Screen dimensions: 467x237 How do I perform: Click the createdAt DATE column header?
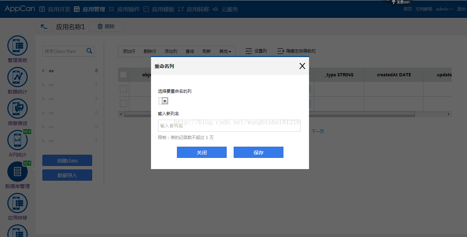(394, 75)
